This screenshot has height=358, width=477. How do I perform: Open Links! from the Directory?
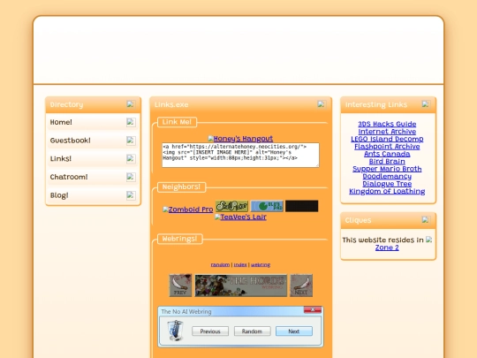[x=61, y=158]
